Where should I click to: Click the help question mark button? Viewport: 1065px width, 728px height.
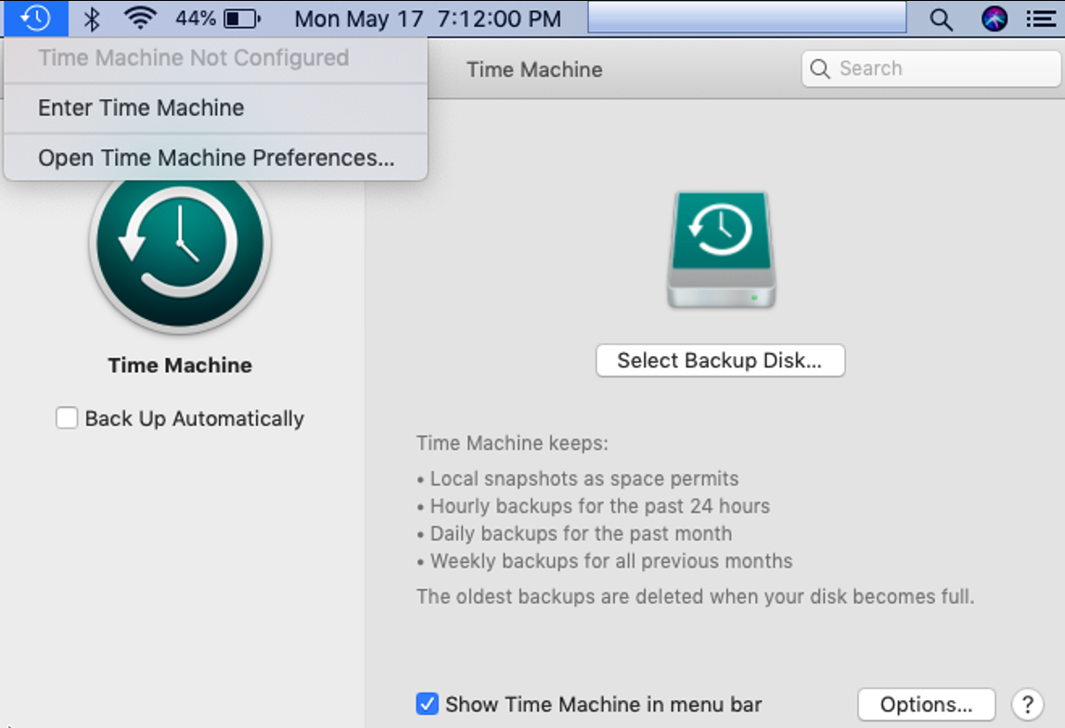[x=1028, y=704]
